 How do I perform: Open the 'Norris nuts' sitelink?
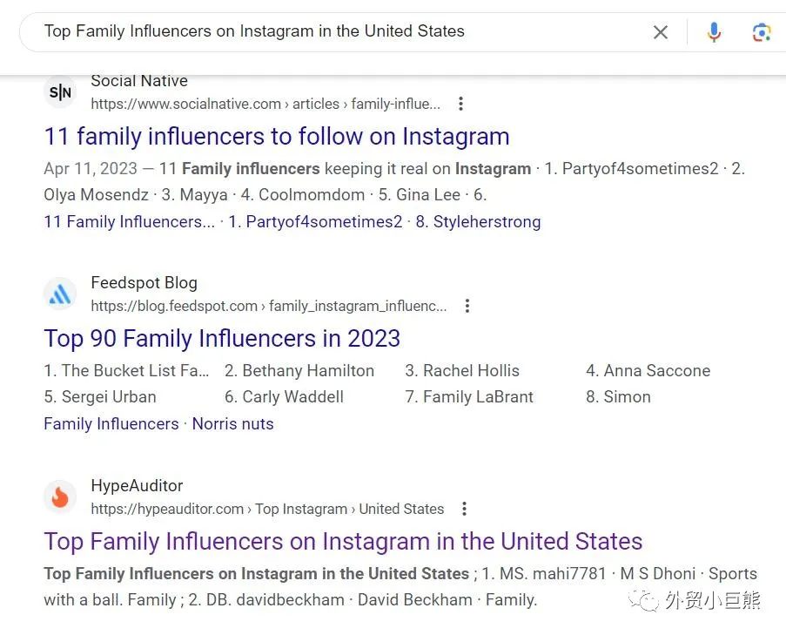click(232, 424)
